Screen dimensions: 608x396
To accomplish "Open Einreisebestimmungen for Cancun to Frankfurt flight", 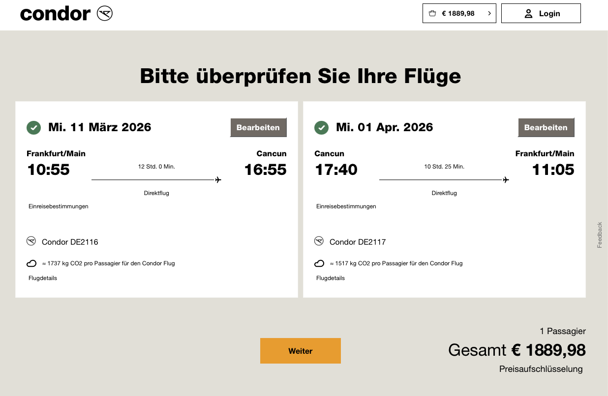I will 346,206.
